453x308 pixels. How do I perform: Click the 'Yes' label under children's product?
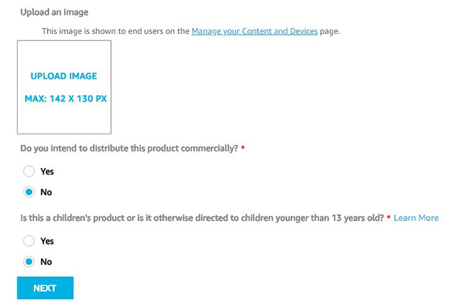click(47, 241)
